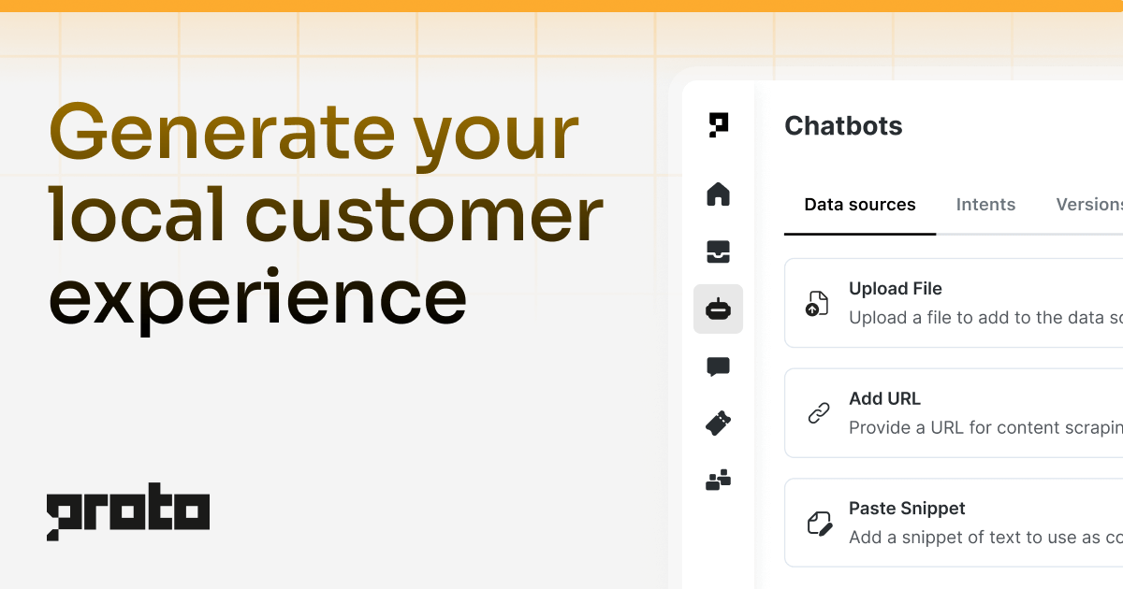Click the Add URL description text
This screenshot has width=1123, height=589.
coord(983,427)
